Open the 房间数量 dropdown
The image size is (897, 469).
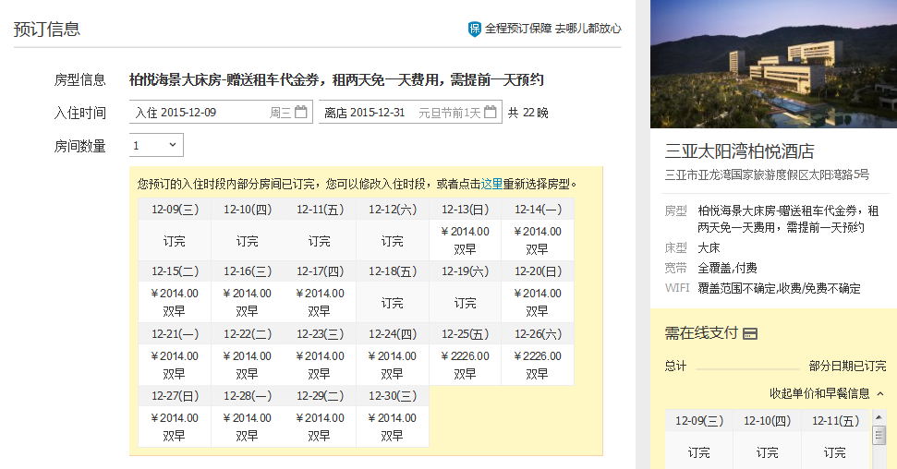point(156,146)
